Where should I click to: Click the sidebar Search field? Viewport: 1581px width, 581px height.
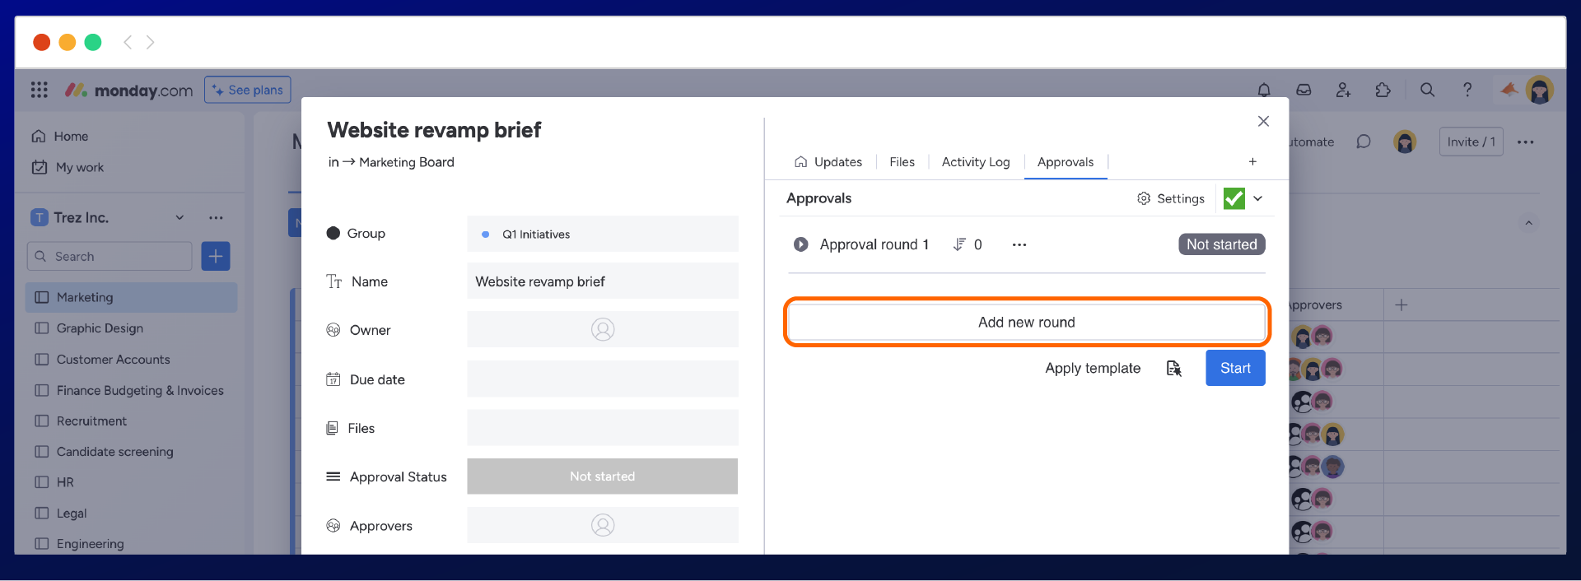coord(110,256)
